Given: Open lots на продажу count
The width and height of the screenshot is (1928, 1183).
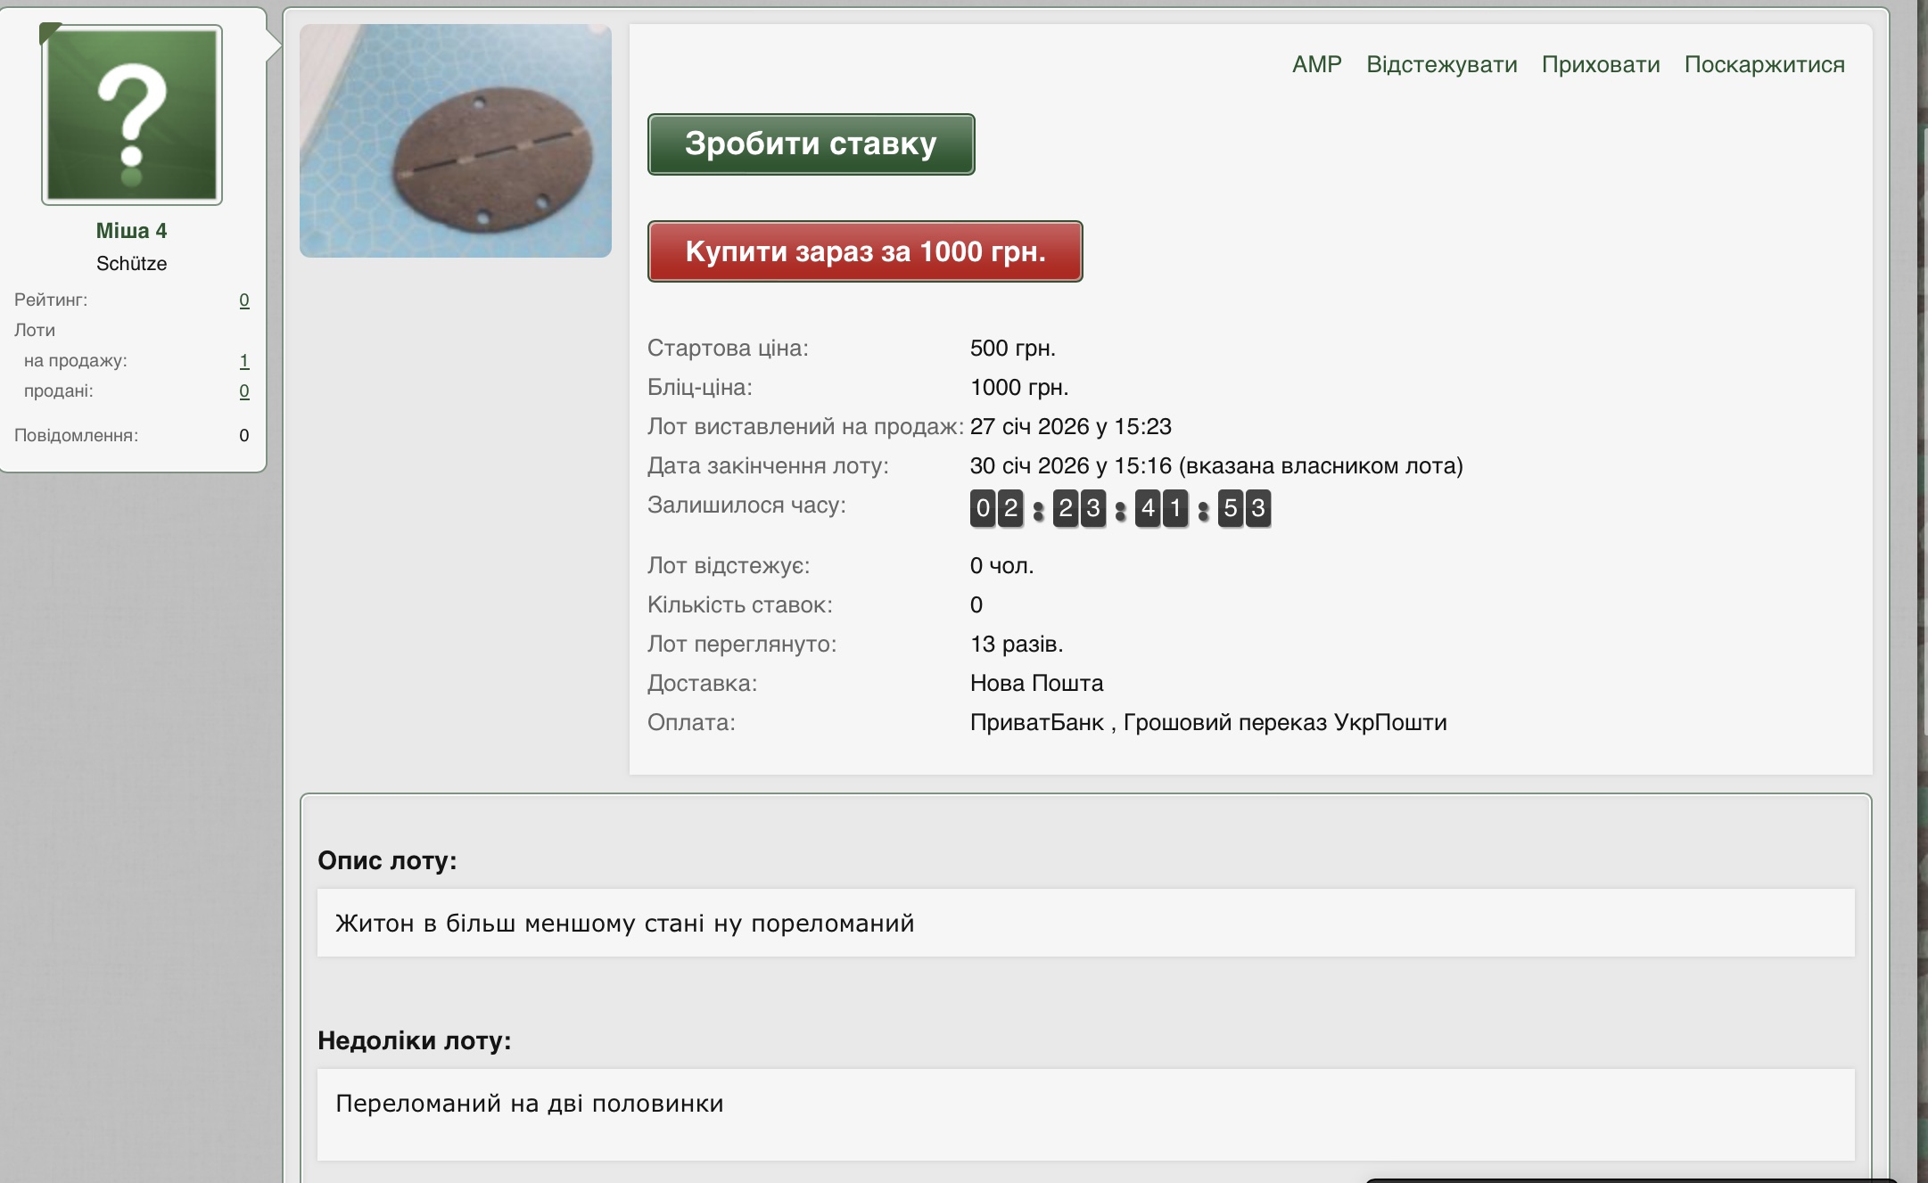Looking at the screenshot, I should 243,361.
